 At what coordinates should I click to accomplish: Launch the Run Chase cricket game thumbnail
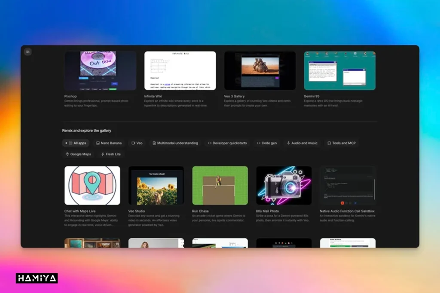pos(220,185)
